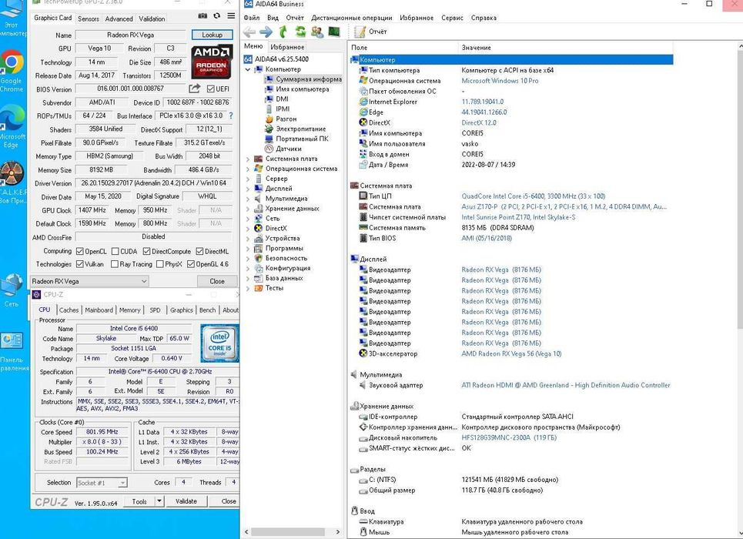Toggle the DirectML checkbox
Image resolution: width=743 pixels, height=539 pixels.
[199, 251]
